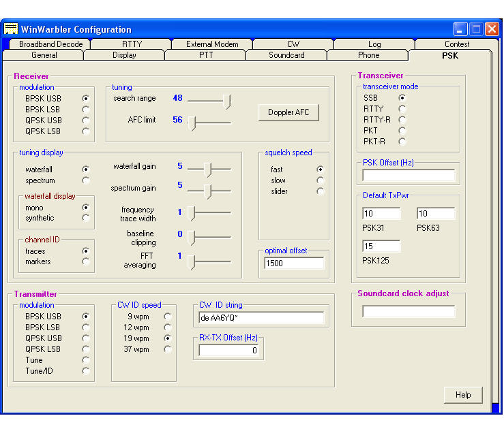Click the FFT averaging slider
This screenshot has width=504, height=433.
pyautogui.click(x=209, y=262)
